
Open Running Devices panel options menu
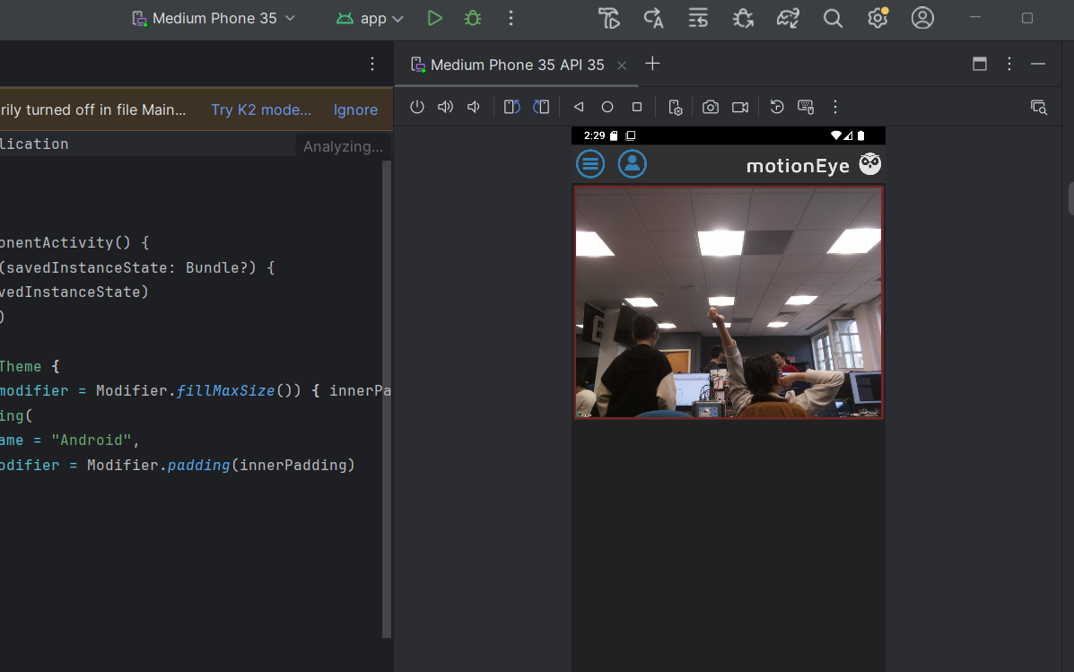[x=1009, y=64]
